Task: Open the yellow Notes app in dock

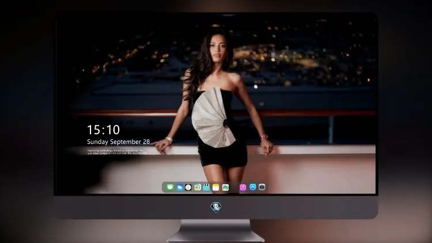Action: (x=216, y=187)
